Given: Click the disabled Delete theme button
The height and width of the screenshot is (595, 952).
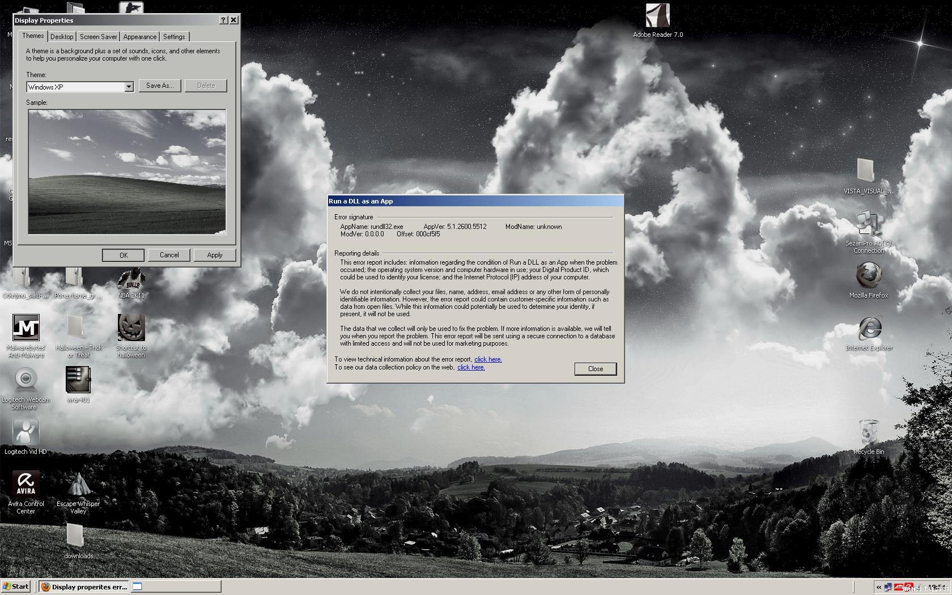Looking at the screenshot, I should pyautogui.click(x=206, y=86).
